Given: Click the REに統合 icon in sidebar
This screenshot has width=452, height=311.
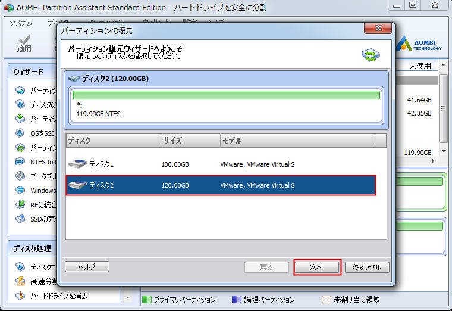Looking at the screenshot, I should (x=20, y=204).
